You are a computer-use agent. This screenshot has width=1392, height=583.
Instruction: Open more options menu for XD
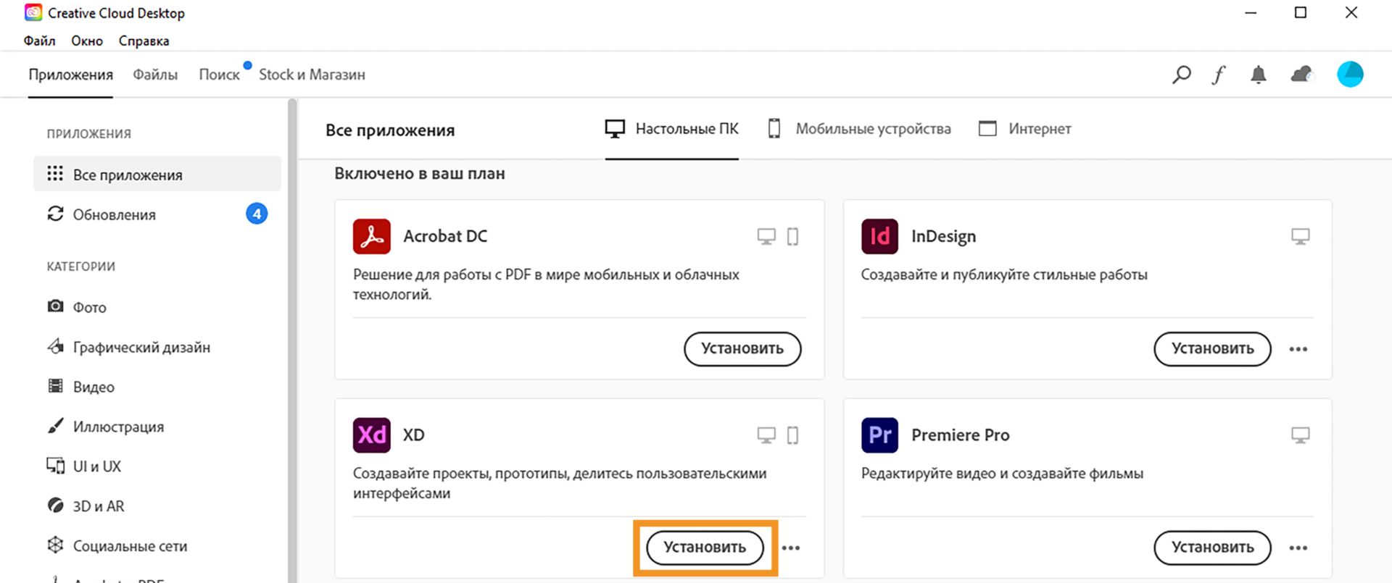tap(791, 548)
